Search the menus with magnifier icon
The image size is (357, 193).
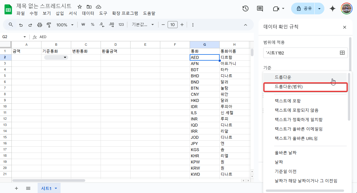11,25
